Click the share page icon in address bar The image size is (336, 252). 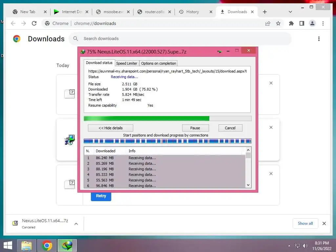pos(268,23)
